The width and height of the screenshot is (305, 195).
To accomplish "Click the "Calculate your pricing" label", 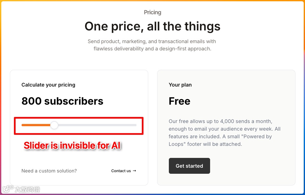I will [x=48, y=85].
